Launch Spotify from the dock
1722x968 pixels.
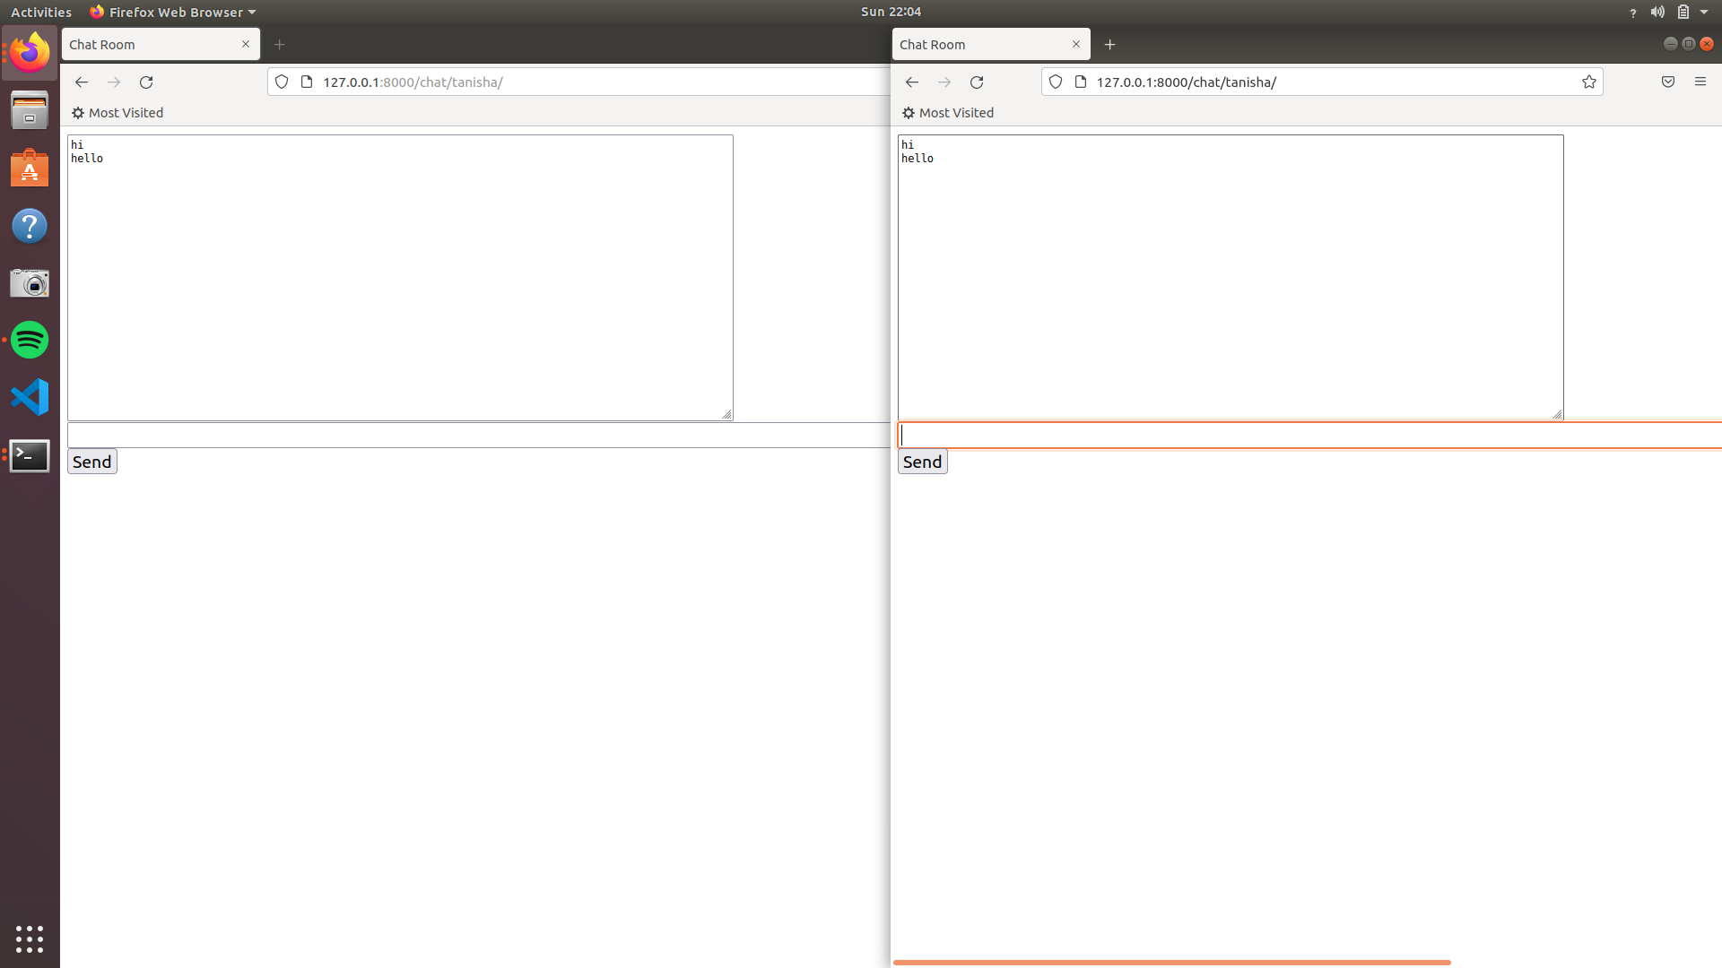click(30, 341)
